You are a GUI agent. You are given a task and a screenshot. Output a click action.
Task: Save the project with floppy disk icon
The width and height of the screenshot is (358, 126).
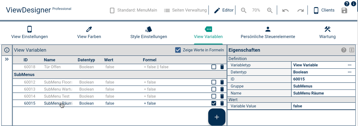[344, 11]
